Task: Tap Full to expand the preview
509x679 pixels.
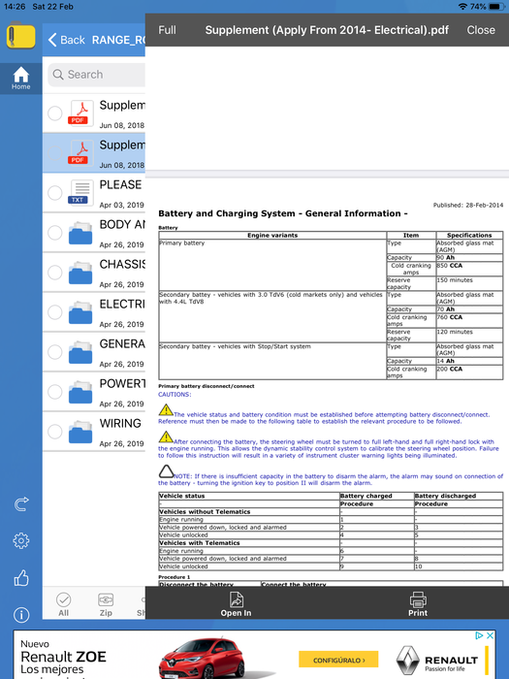Action: tap(167, 30)
